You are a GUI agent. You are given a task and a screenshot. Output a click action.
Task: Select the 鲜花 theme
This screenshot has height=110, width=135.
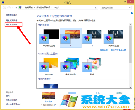point(92,67)
